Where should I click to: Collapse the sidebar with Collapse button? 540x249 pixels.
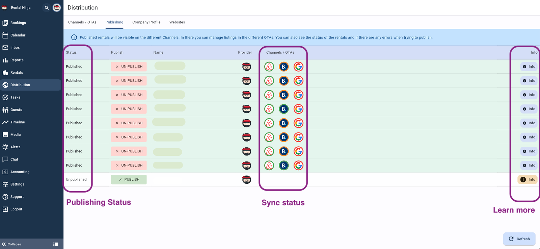pyautogui.click(x=11, y=244)
